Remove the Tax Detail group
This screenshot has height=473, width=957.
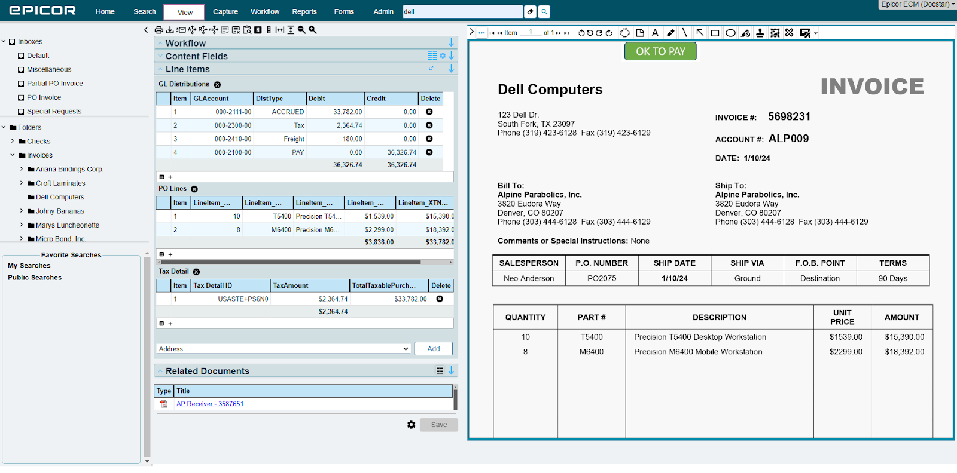click(196, 272)
